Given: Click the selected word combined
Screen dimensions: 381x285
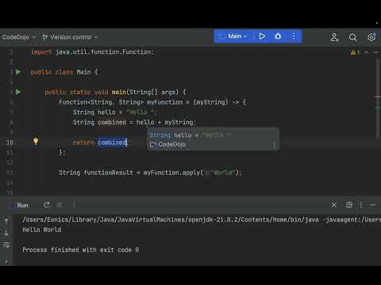Looking at the screenshot, I should point(112,142).
